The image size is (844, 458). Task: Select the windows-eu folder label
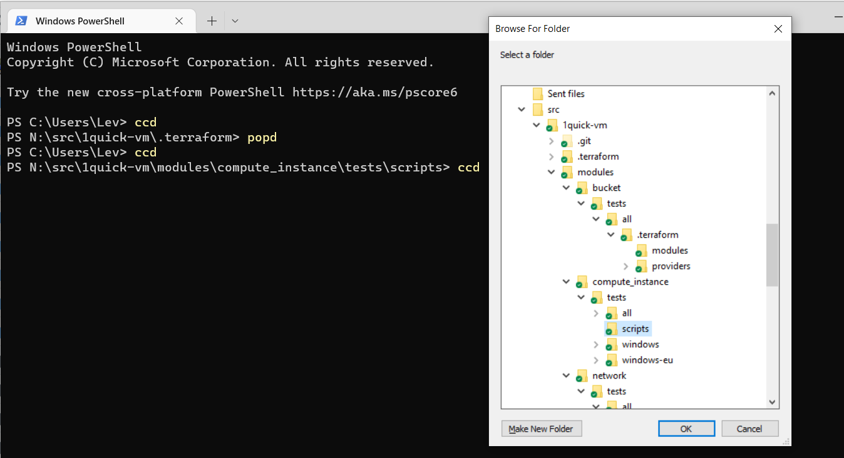click(x=647, y=360)
